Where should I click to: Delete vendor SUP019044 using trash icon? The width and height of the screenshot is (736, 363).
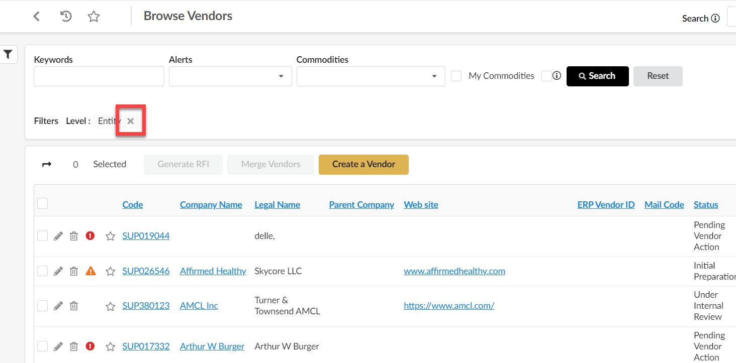pos(74,236)
